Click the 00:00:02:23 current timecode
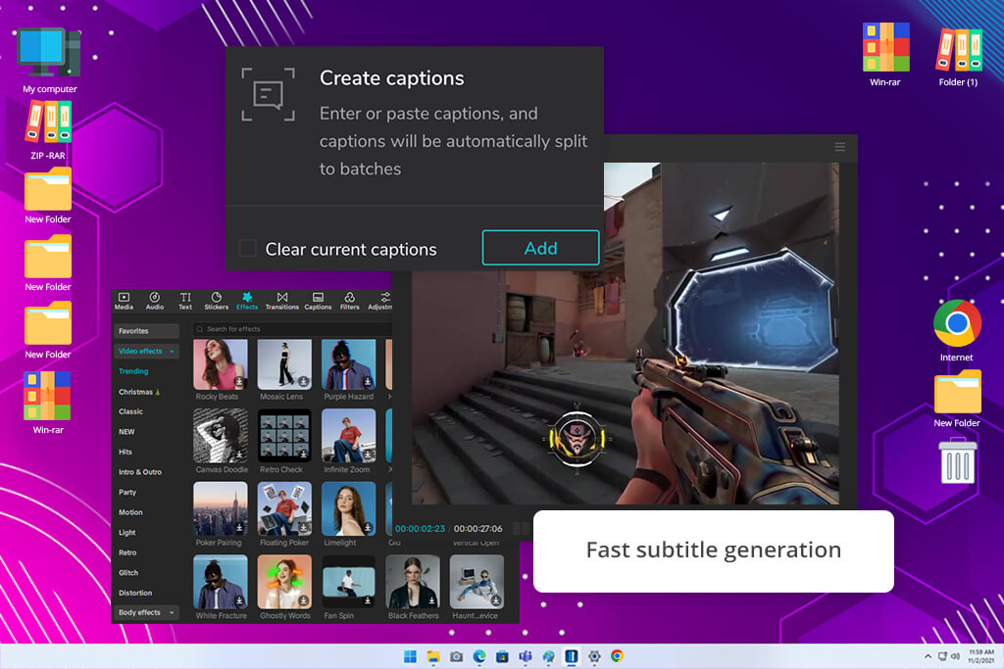This screenshot has height=669, width=1004. click(420, 528)
